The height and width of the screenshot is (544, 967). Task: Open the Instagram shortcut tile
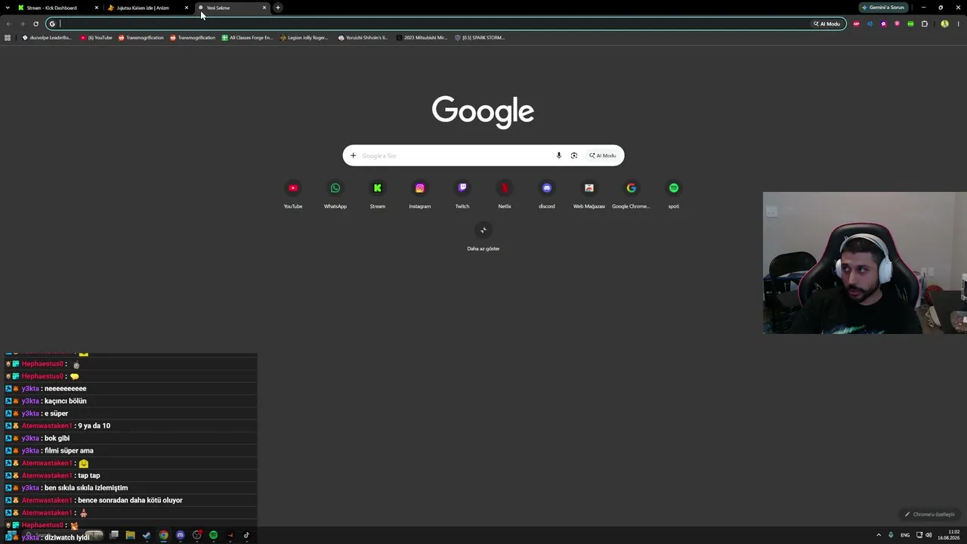coord(420,194)
